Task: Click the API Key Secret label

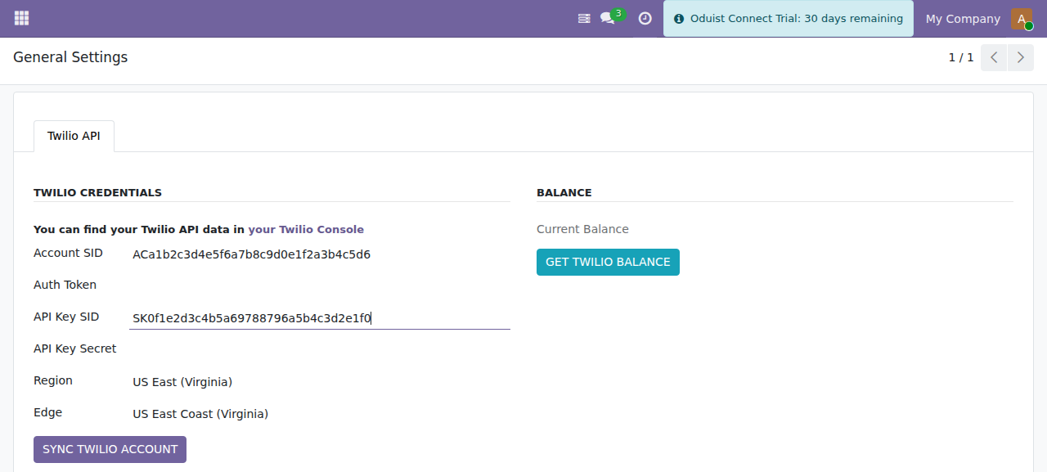Action: point(74,348)
